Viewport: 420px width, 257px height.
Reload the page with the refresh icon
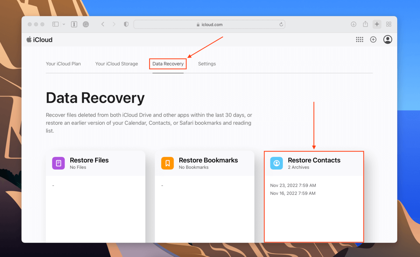(x=281, y=24)
